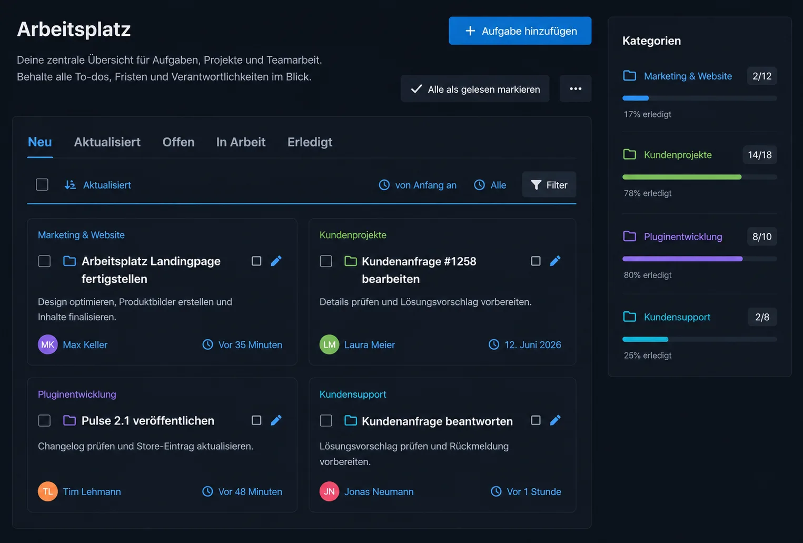
Task: Check the Pulse 2.1 veröffentlichen task checkbox
Action: pos(44,420)
